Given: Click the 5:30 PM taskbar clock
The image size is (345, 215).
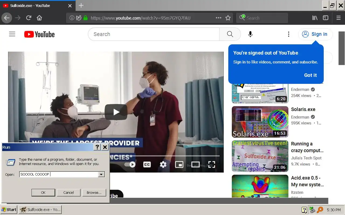Looking at the screenshot, I should pyautogui.click(x=334, y=210).
